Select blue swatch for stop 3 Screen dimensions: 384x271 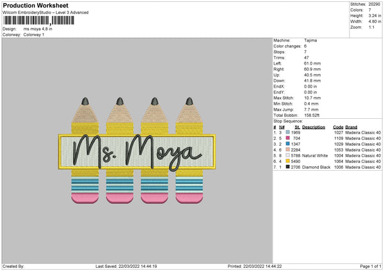click(288, 144)
